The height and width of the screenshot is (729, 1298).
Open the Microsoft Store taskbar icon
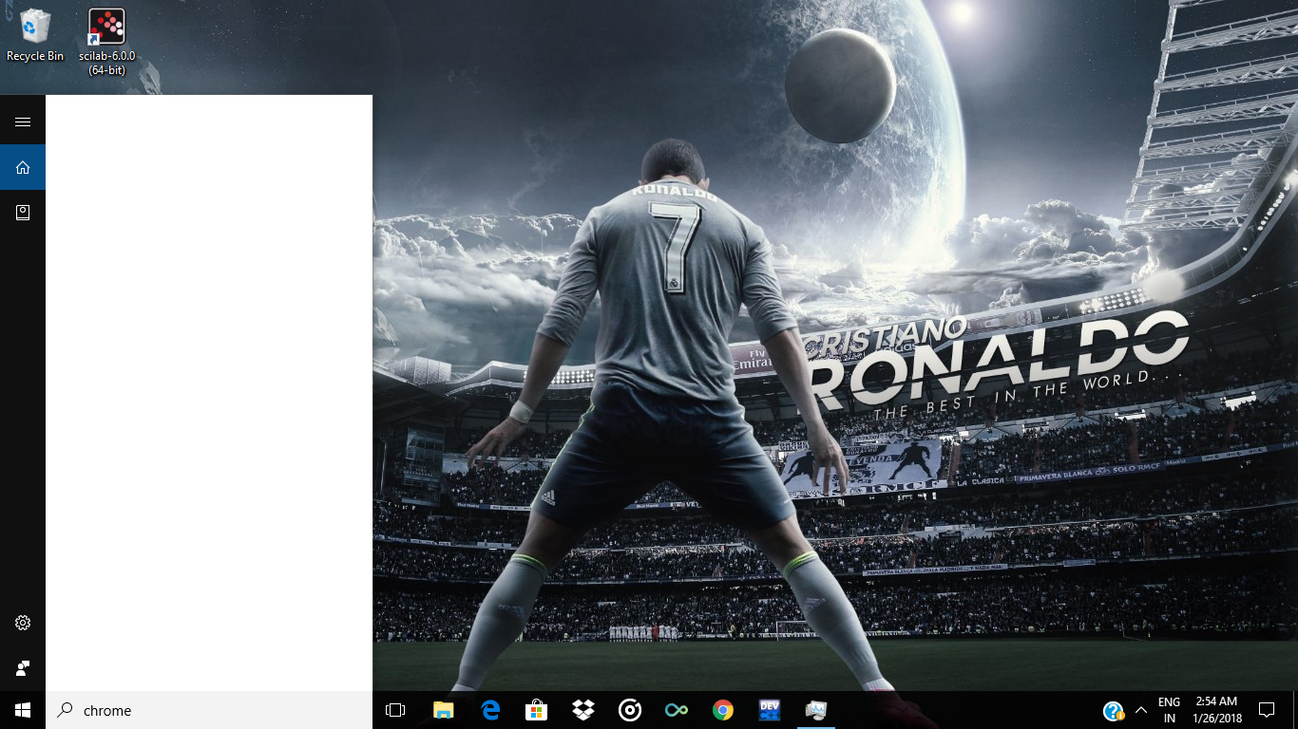pyautogui.click(x=537, y=710)
